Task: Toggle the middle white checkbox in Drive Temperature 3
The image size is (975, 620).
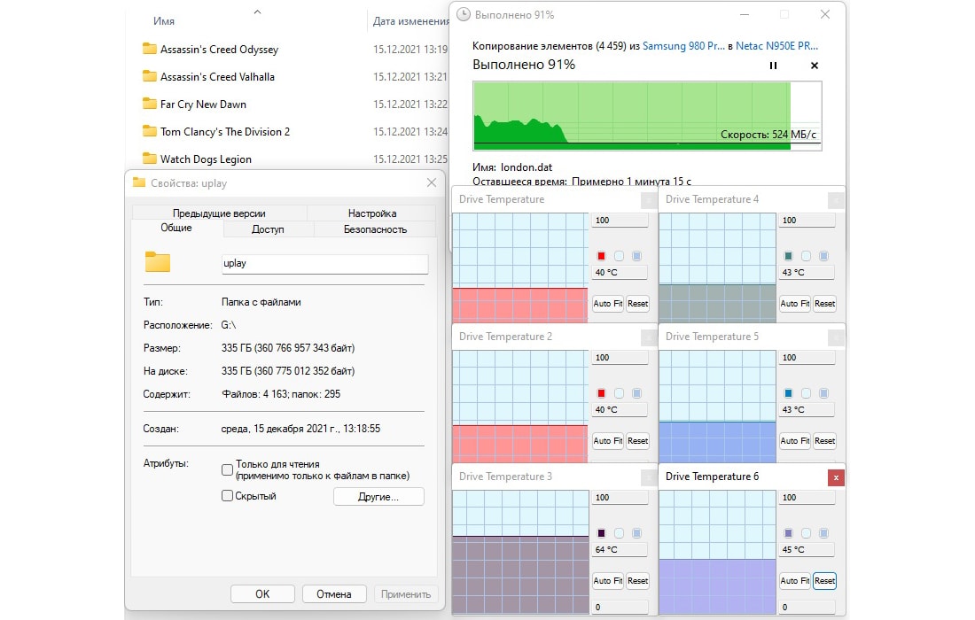Action: pos(619,533)
